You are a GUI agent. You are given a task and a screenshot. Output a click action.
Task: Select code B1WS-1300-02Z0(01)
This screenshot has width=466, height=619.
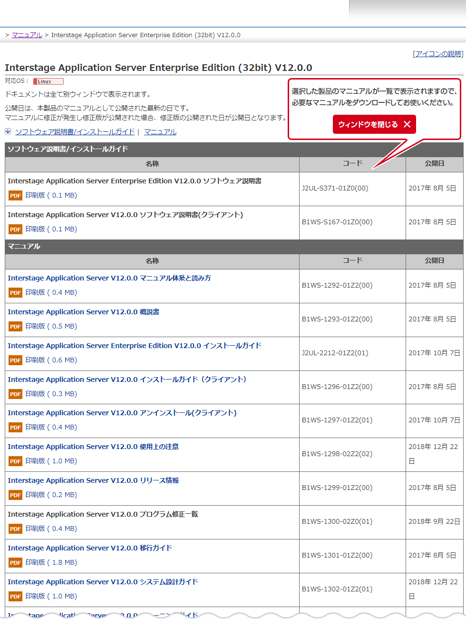[337, 521]
